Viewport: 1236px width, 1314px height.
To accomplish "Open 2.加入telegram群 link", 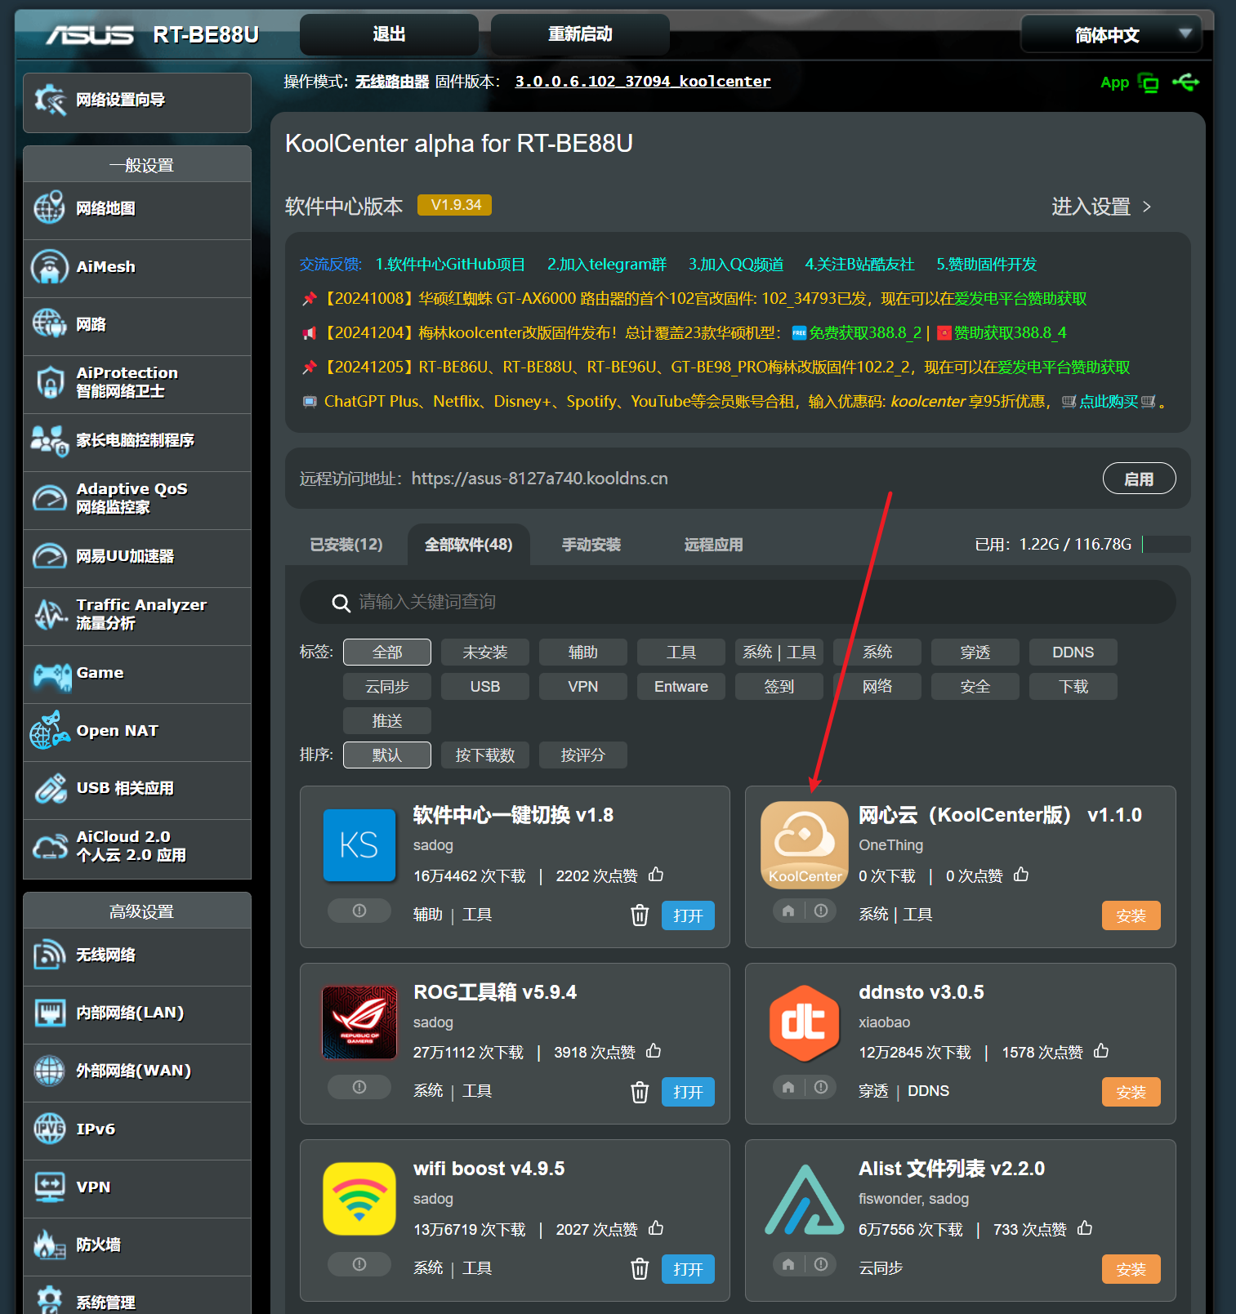I will pos(607,265).
